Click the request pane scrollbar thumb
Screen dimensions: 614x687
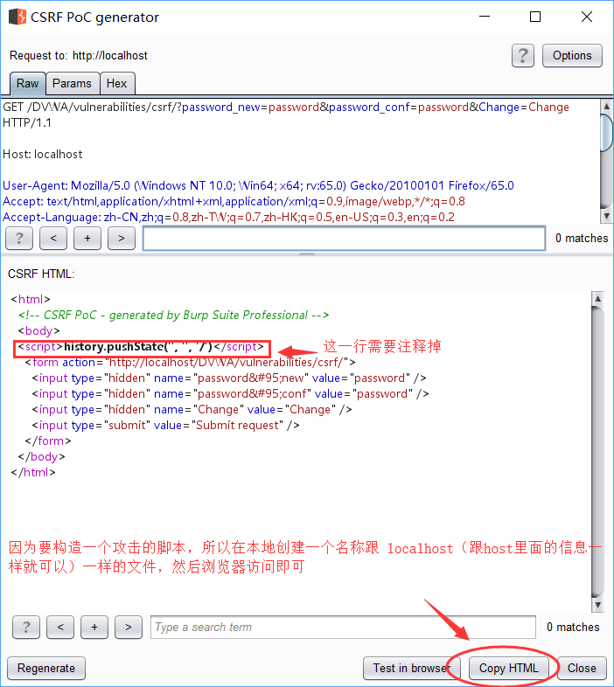coord(606,132)
